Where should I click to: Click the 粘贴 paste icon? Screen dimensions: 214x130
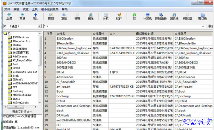tap(77, 15)
